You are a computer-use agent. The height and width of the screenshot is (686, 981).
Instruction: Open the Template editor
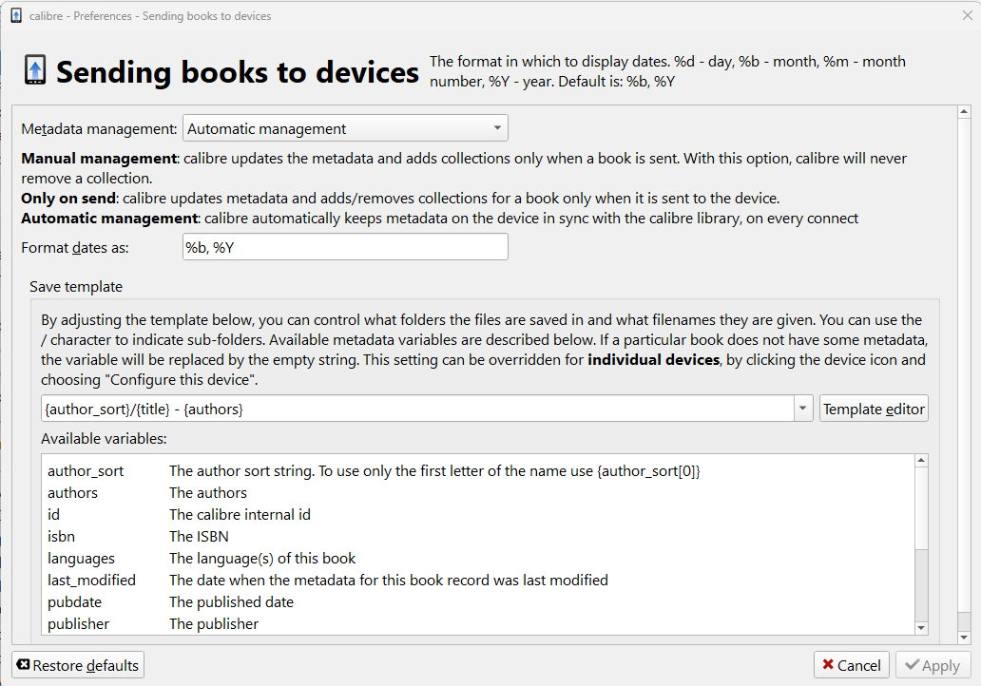[874, 409]
